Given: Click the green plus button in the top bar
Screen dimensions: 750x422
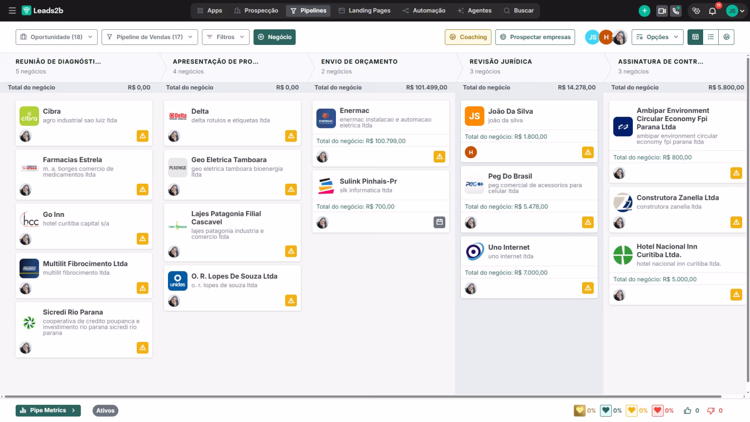Looking at the screenshot, I should click(x=644, y=10).
